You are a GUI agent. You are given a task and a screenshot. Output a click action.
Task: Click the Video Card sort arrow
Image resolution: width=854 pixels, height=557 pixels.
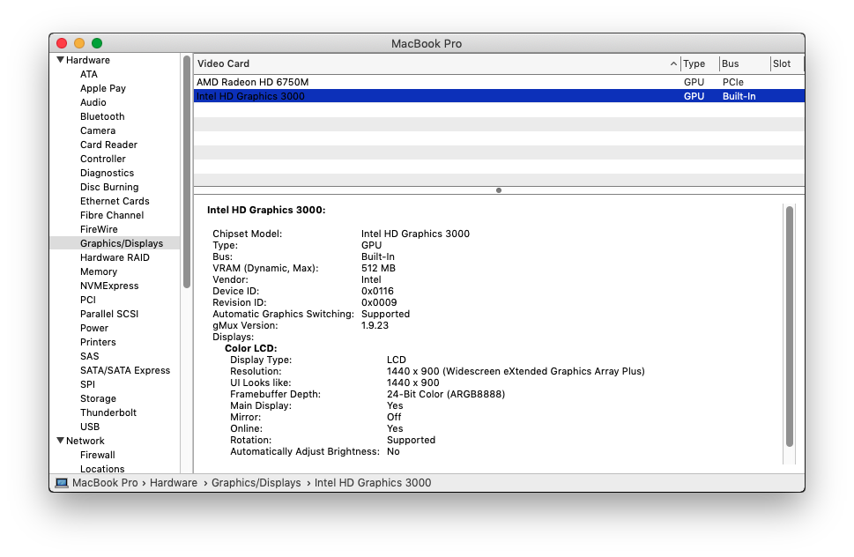click(x=673, y=63)
